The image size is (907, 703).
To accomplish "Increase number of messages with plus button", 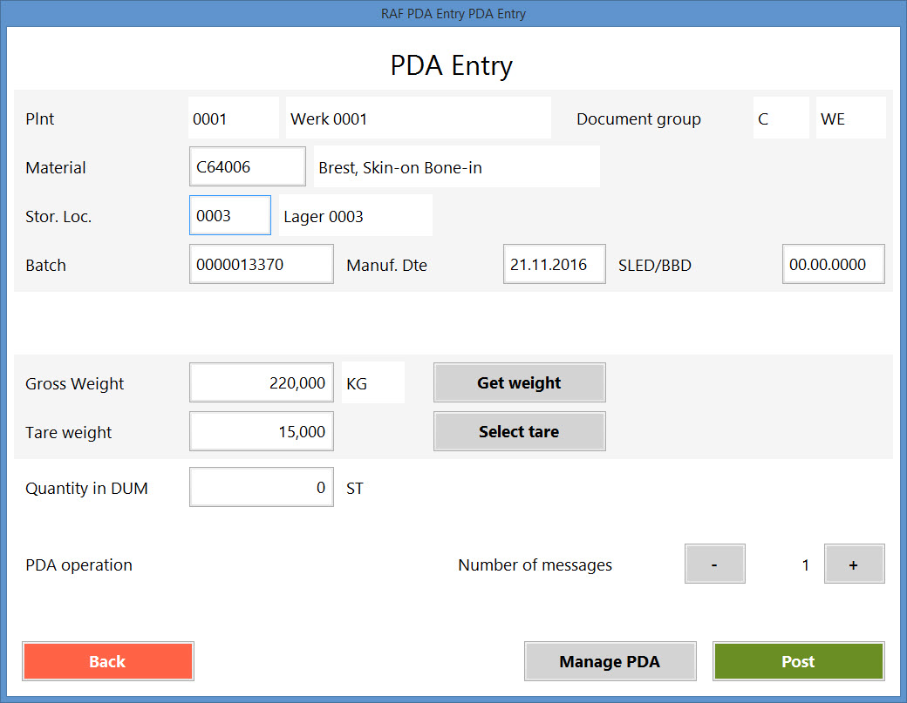I will click(x=854, y=564).
